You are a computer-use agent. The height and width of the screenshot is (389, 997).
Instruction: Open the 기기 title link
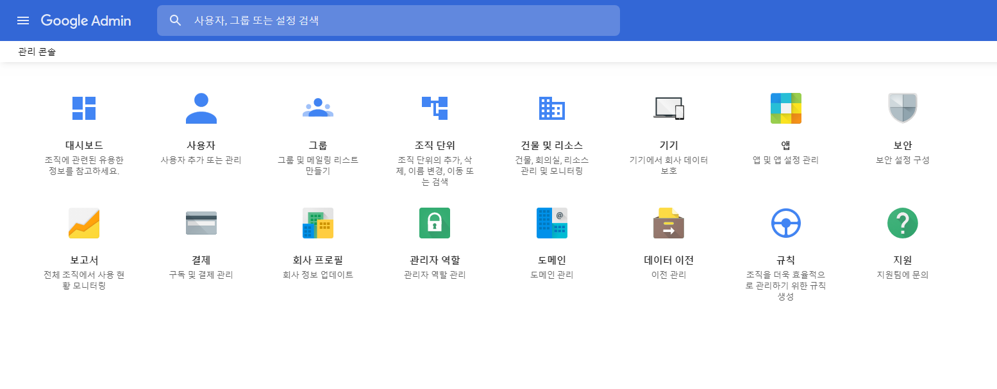coord(669,145)
